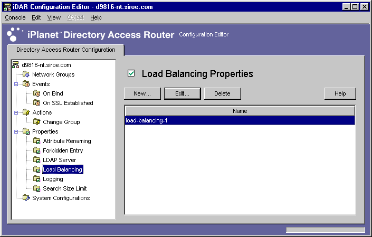Click the d9816-nt.siroe.com server root icon
The image size is (372, 237).
pos(16,65)
